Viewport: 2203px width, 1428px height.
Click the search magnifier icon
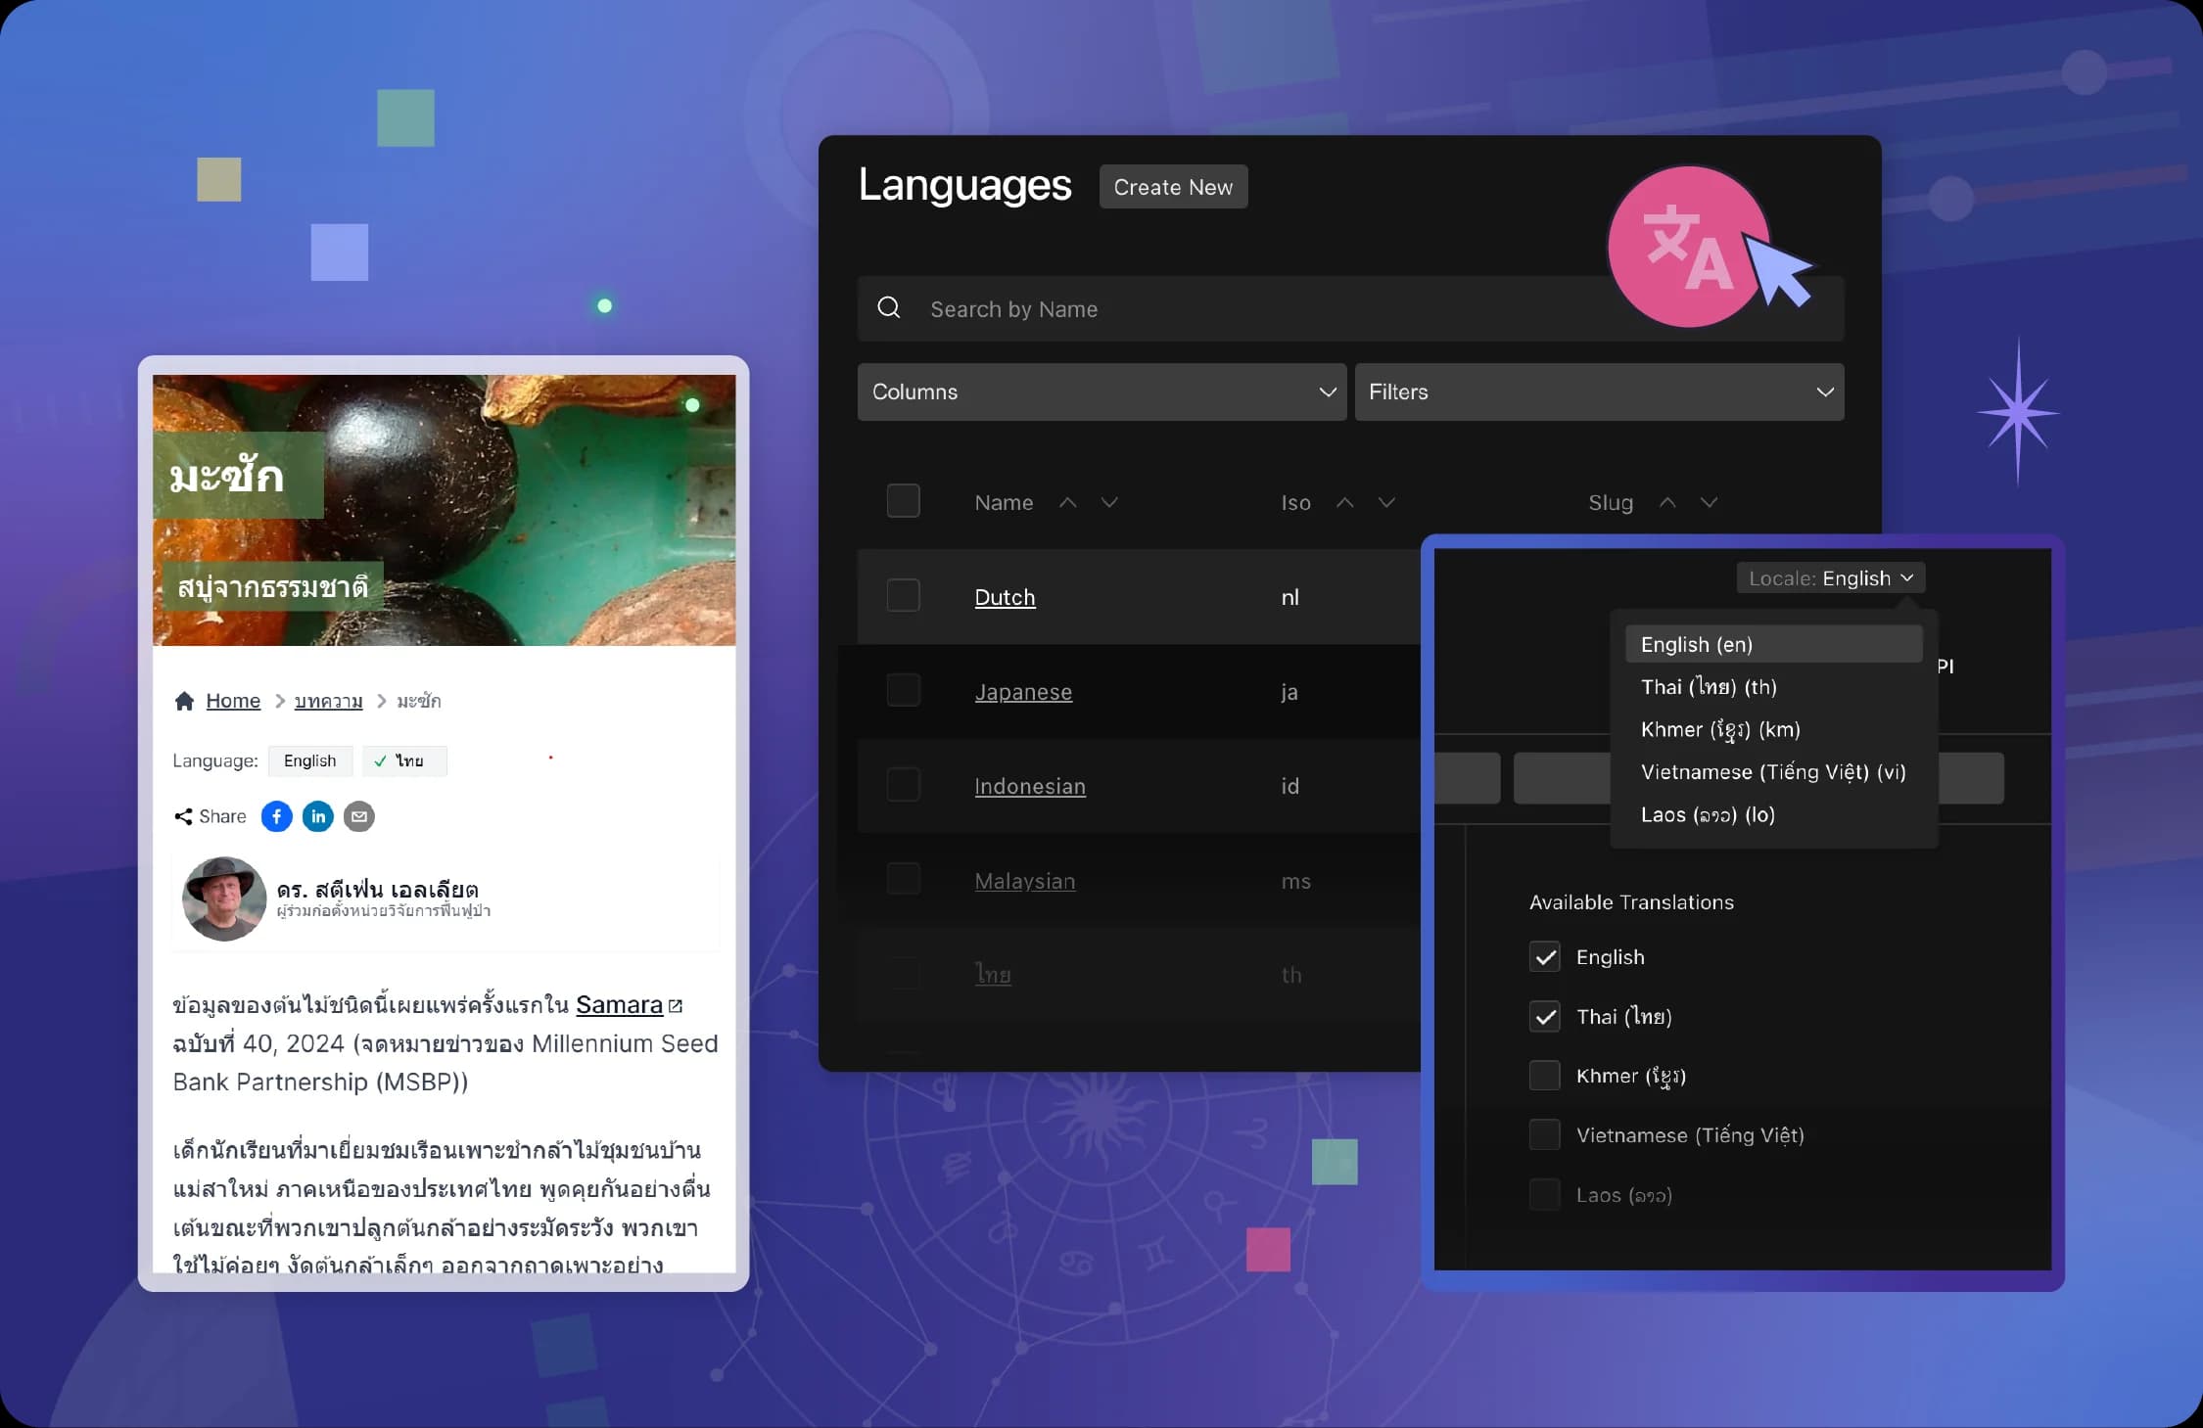click(x=889, y=308)
